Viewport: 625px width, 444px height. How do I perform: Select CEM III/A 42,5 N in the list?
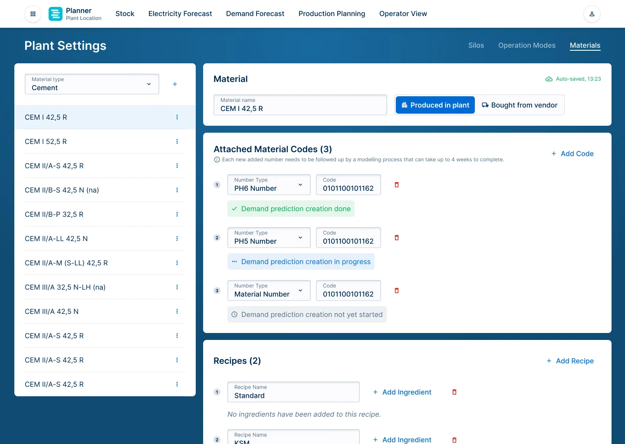[105, 311]
